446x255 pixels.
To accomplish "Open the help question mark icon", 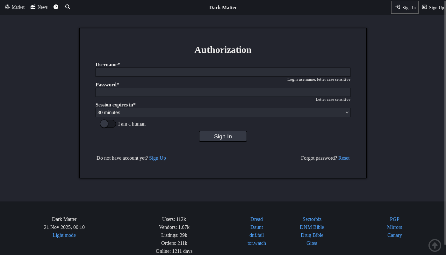I will pos(56,7).
